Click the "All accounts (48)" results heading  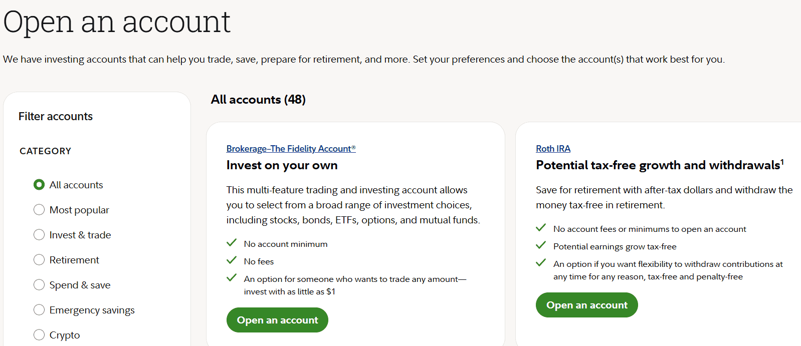pyautogui.click(x=258, y=99)
